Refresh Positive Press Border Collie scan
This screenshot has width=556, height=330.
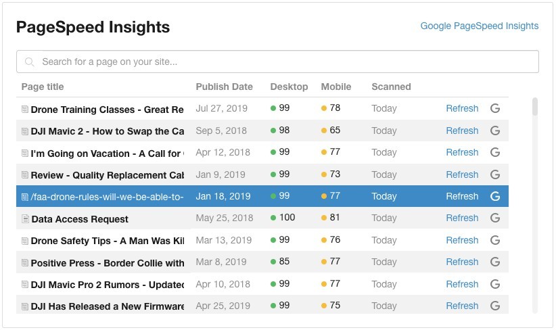[x=462, y=262]
